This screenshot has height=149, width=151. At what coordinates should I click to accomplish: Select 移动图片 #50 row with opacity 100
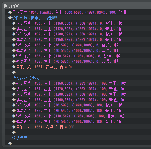(78, 83)
